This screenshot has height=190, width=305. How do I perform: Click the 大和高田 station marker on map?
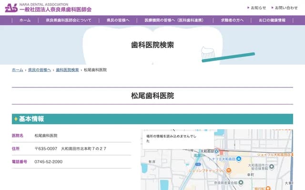coord(216,152)
